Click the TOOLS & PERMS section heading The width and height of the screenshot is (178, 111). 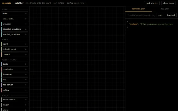9,60
